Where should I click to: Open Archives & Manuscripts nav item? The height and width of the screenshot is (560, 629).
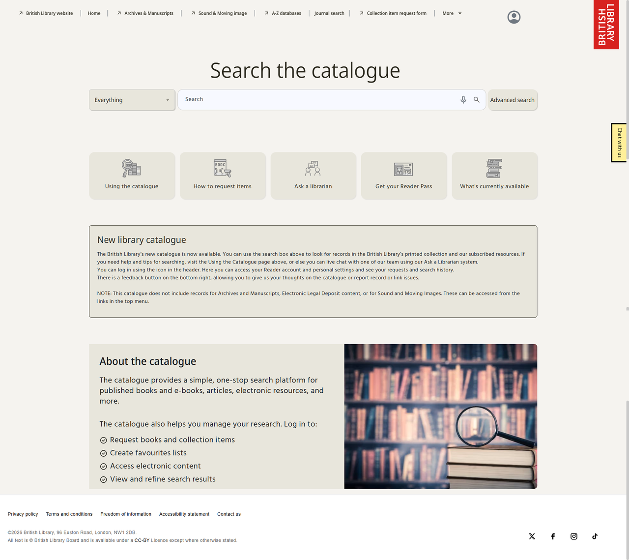pyautogui.click(x=149, y=13)
